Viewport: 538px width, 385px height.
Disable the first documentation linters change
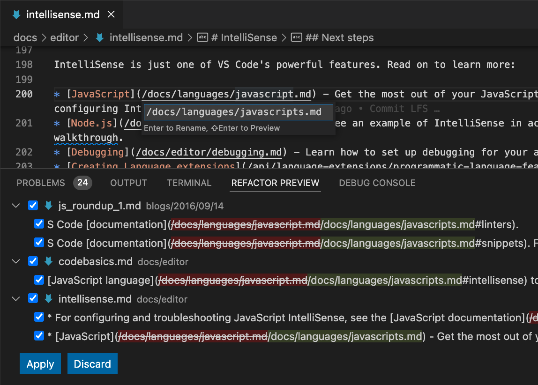(x=39, y=224)
